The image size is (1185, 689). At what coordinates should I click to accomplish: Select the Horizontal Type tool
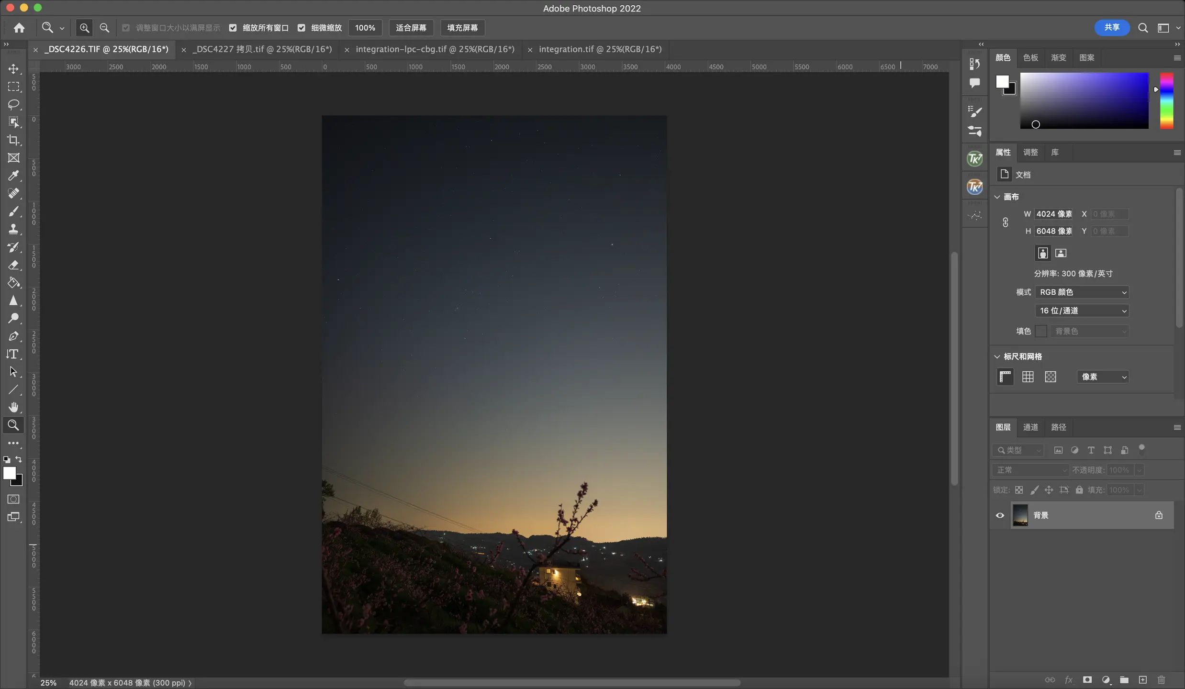coord(13,354)
